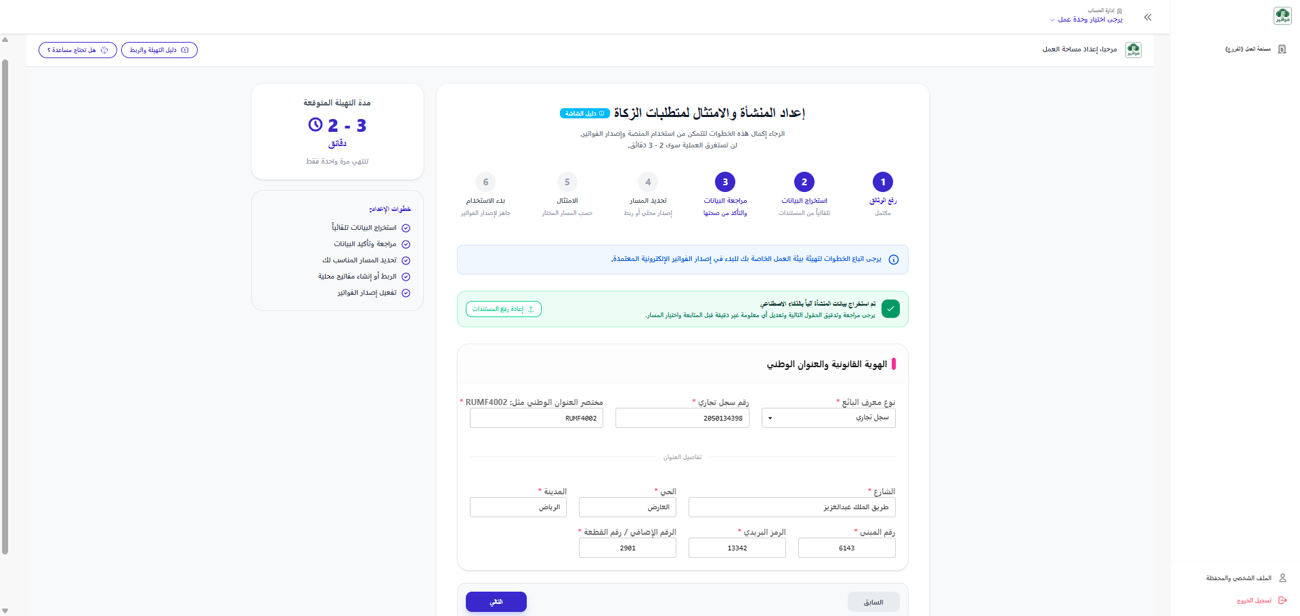
Task: Click تسجيل الخروج logout link
Action: coord(1254,600)
